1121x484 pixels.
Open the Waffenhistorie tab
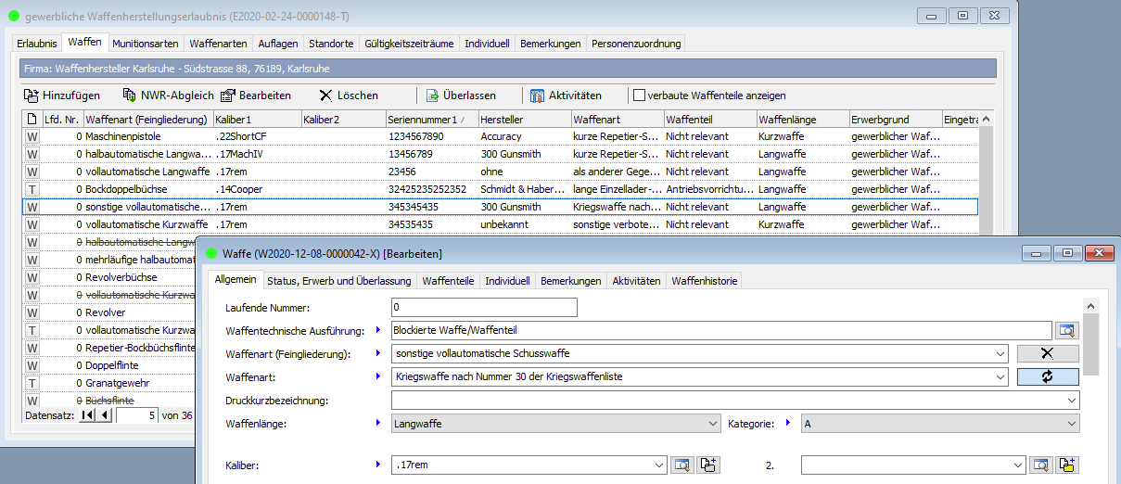(x=705, y=281)
